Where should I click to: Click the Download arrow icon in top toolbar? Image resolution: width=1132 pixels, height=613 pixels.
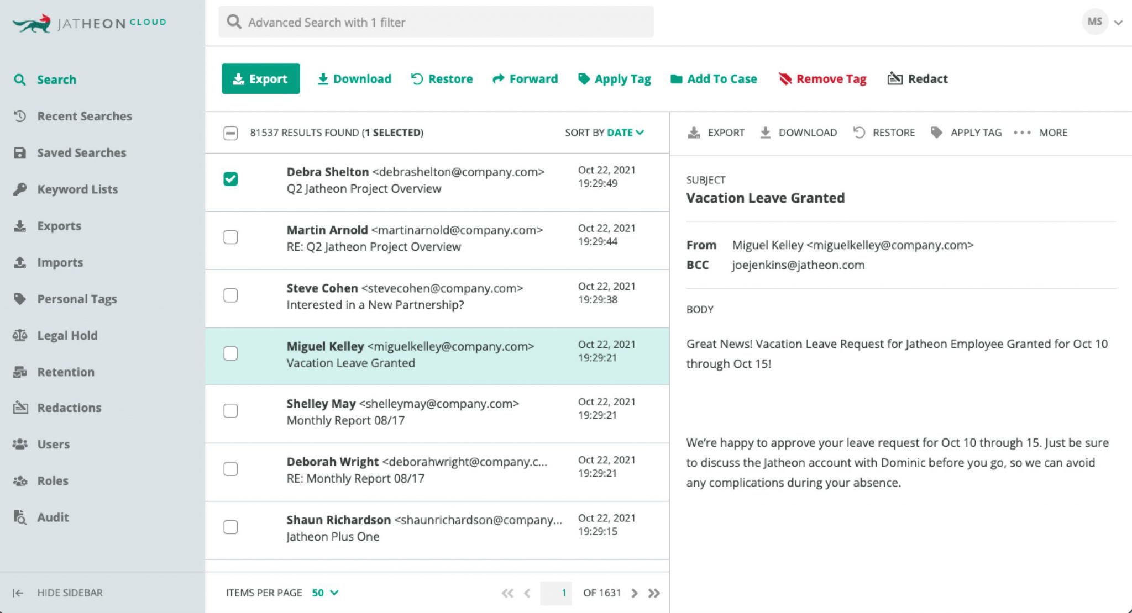[323, 79]
